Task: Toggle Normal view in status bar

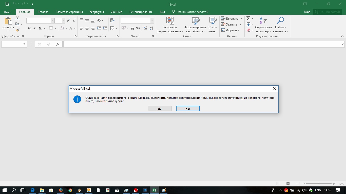Action: click(x=278, y=184)
